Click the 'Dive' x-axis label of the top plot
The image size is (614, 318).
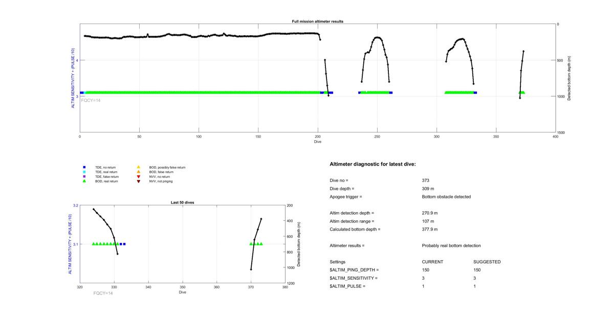tap(318, 142)
